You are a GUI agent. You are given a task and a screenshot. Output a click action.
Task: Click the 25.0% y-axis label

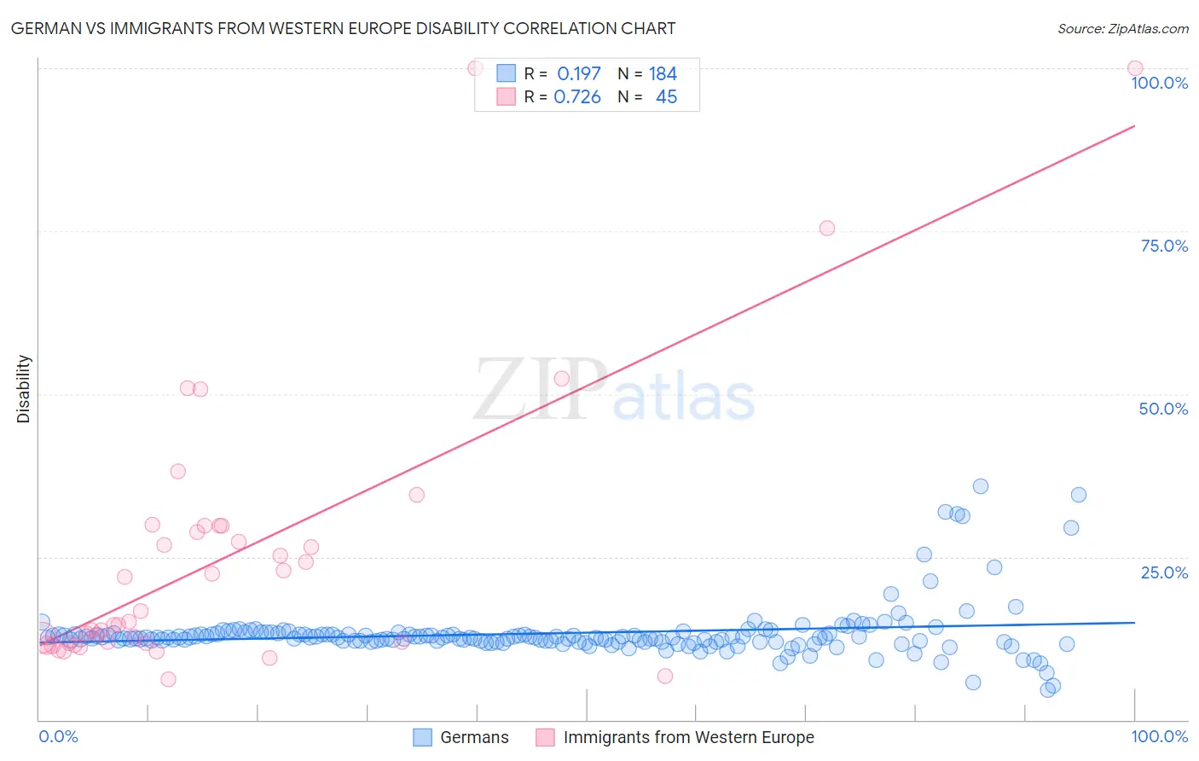[1164, 572]
